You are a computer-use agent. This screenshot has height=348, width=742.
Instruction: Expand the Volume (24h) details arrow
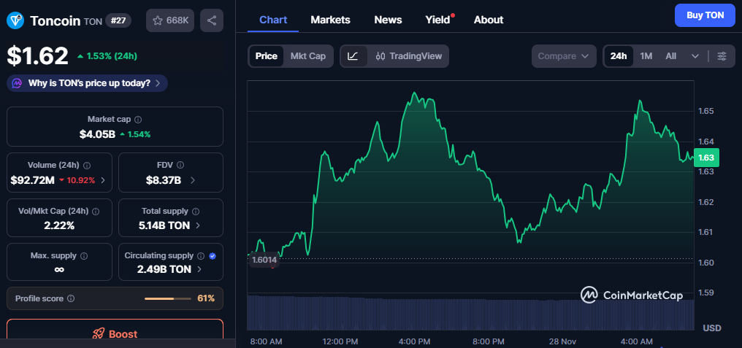[x=102, y=179]
